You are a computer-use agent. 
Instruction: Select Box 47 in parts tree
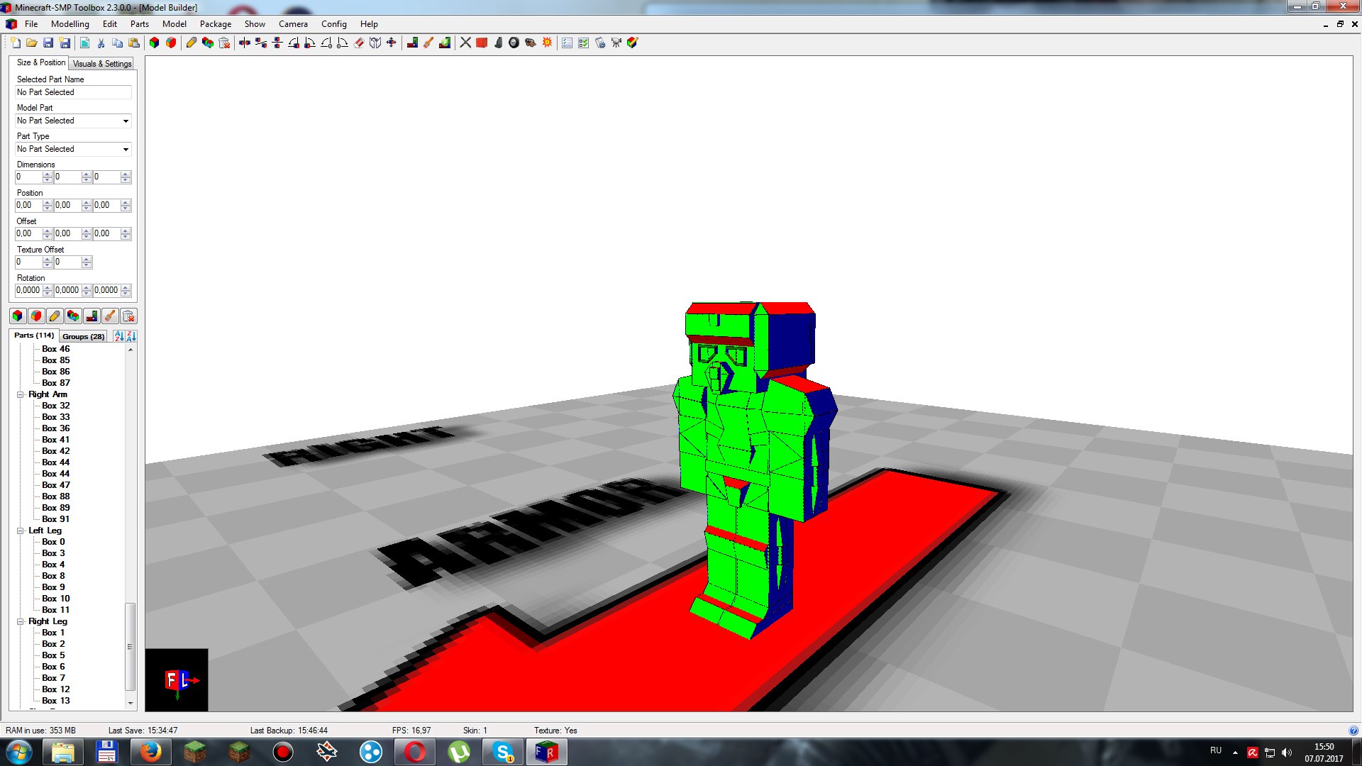pyautogui.click(x=55, y=485)
